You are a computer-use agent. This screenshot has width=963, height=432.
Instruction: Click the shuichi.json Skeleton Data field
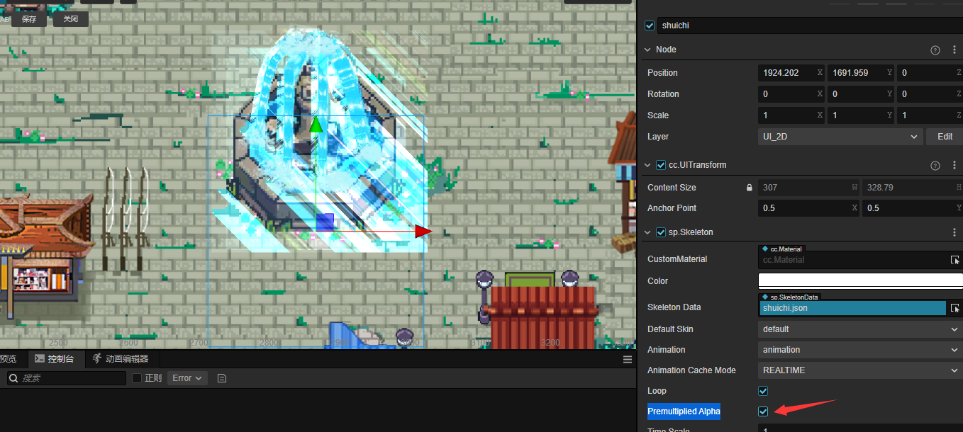(852, 308)
